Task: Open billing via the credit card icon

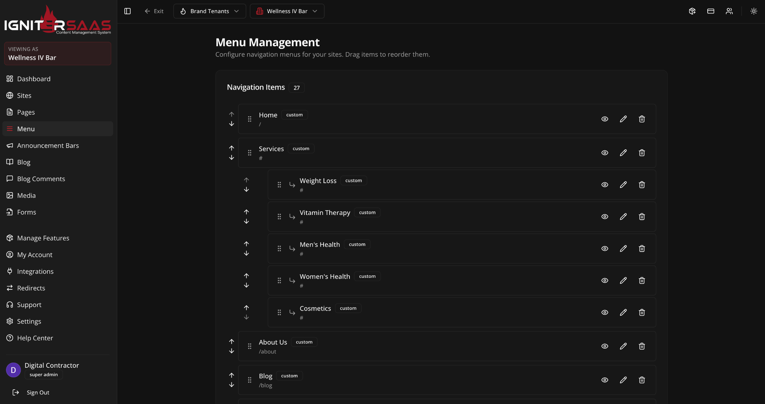Action: (x=710, y=11)
